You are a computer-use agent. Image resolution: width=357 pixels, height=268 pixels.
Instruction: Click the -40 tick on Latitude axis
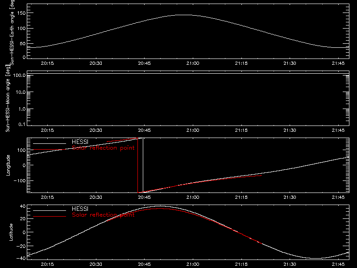coord(21,258)
